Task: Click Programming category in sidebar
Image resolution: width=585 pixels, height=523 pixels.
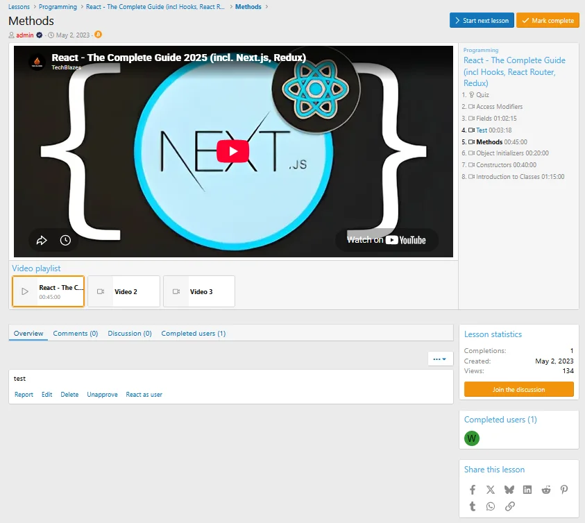Action: 480,50
